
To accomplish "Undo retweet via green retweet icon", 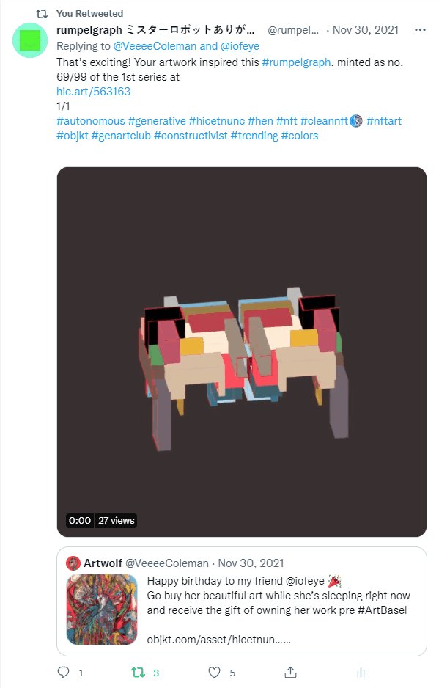I will coord(138,672).
